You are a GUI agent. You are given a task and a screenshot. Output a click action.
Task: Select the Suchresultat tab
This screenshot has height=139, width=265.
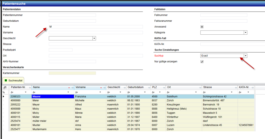13,80
